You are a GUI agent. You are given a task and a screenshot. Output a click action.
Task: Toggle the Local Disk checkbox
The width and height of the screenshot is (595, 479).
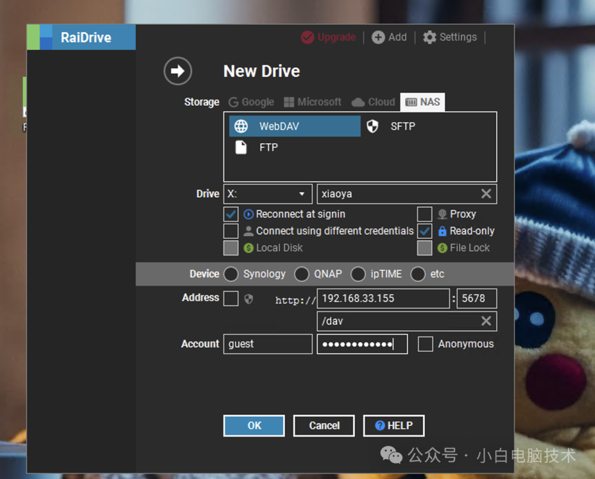[231, 248]
